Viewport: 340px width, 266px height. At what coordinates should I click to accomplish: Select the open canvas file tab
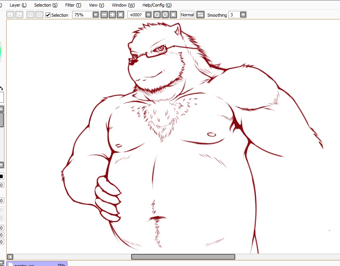tap(37, 264)
